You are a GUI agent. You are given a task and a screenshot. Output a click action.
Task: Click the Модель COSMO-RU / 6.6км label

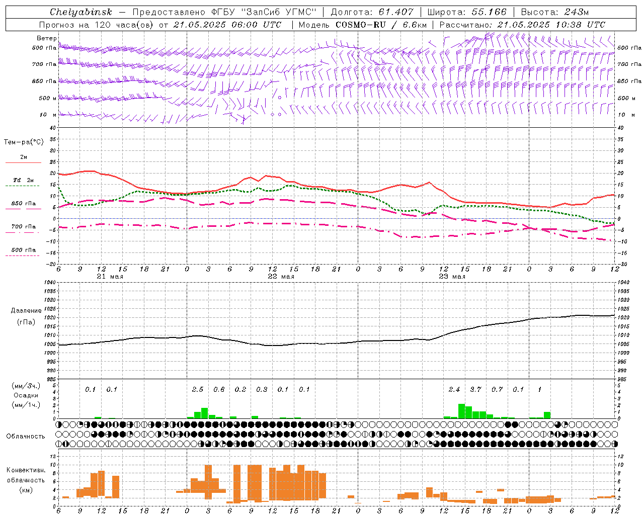click(x=363, y=25)
